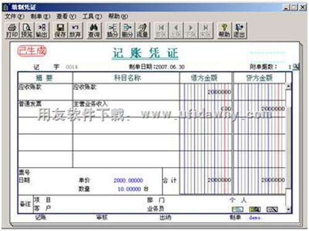
Task: Click the 帮助 help toolbar icon
Action: pos(224,30)
